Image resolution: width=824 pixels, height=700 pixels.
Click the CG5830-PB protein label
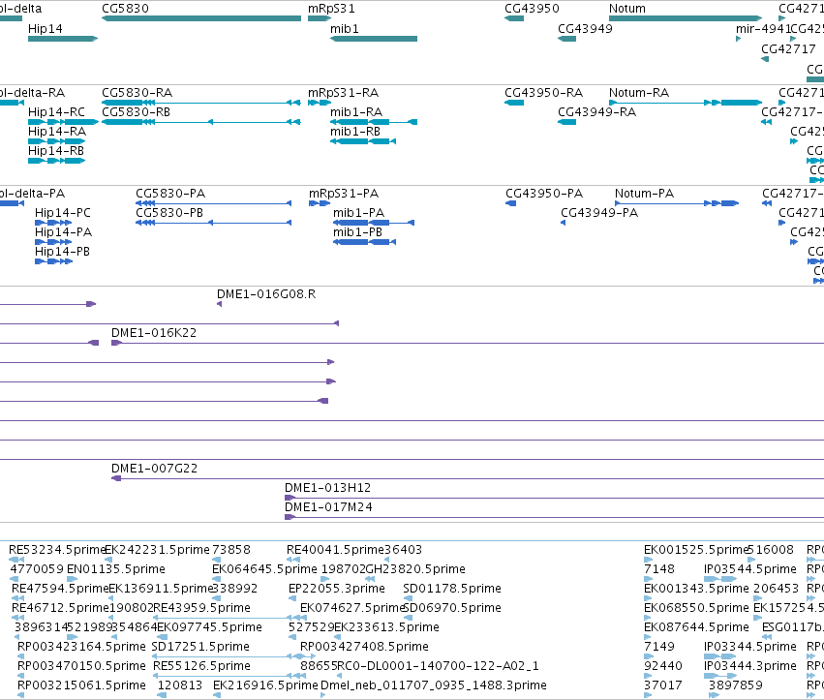169,213
